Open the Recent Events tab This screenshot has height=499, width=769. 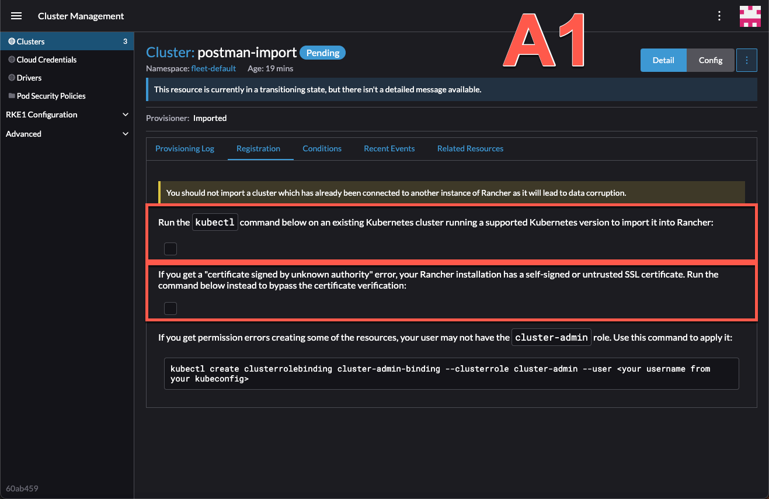[389, 148]
